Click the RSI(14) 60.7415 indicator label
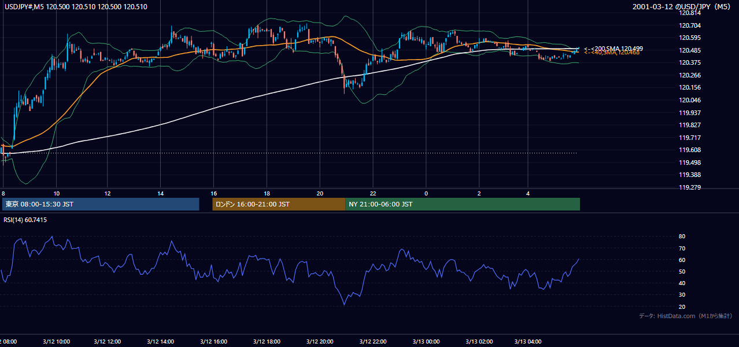 [26, 220]
